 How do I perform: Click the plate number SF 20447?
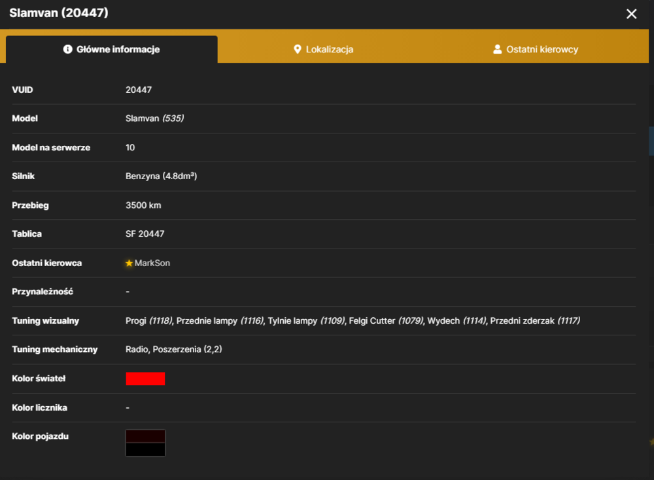click(x=145, y=234)
